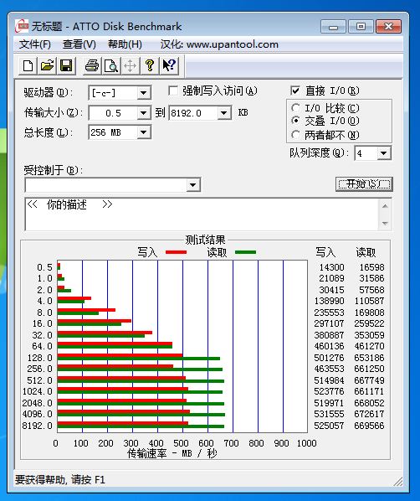Click the 1024.0 row label in chart
Image resolution: width=420 pixels, height=501 pixels.
pyautogui.click(x=38, y=391)
